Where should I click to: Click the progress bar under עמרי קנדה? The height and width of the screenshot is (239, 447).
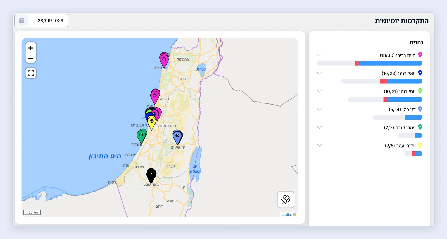click(x=410, y=136)
